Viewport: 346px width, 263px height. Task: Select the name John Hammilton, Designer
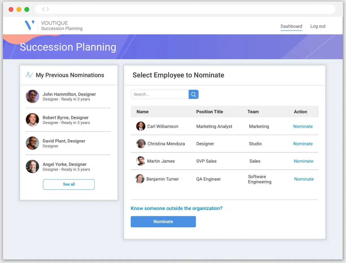(69, 94)
